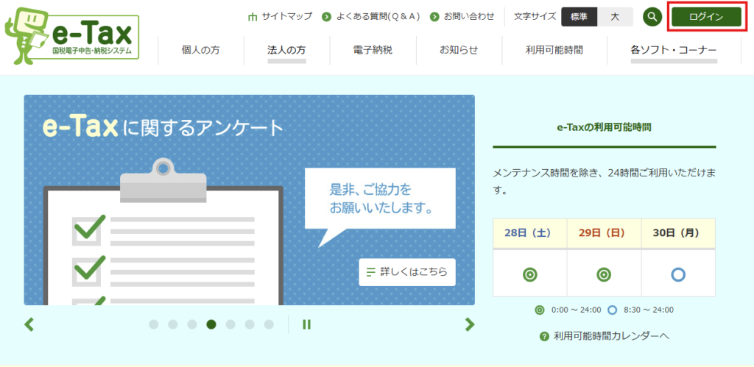Pause the slideshow with pause icon

point(306,325)
